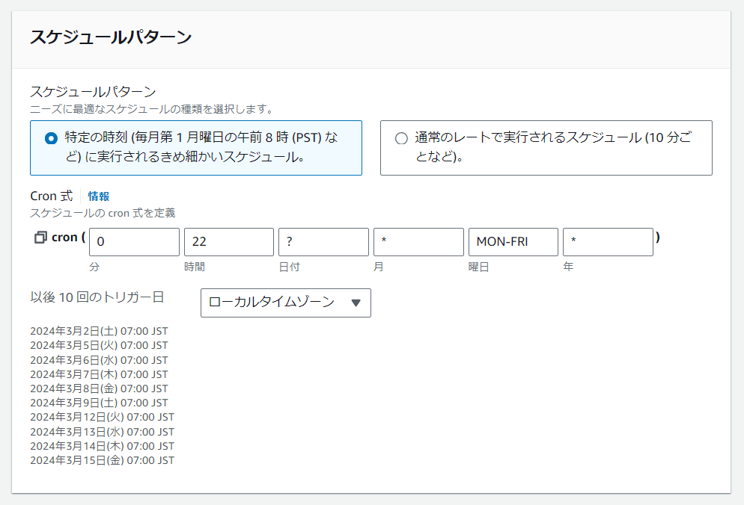Click the trigger date 2024年3月5日(火) 07:00 JST
744x505 pixels.
99,345
